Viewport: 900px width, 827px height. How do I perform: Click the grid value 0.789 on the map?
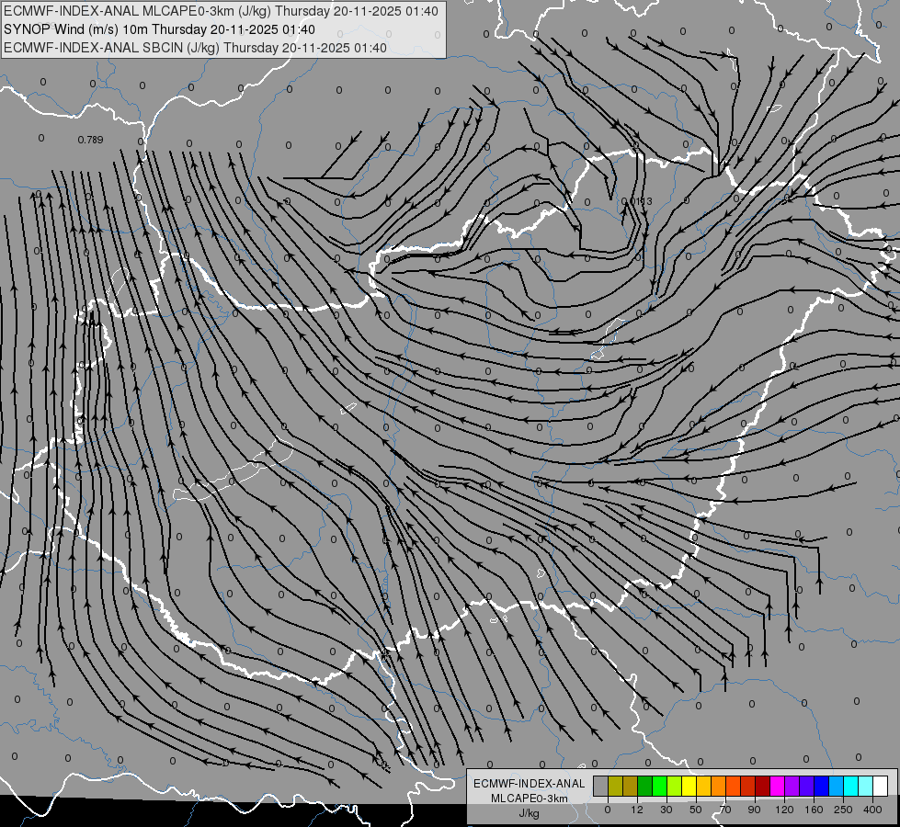[x=90, y=140]
